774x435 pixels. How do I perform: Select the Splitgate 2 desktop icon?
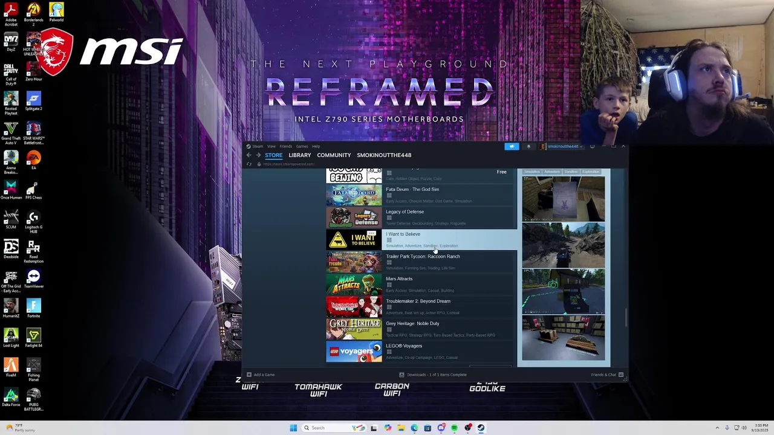(33, 101)
